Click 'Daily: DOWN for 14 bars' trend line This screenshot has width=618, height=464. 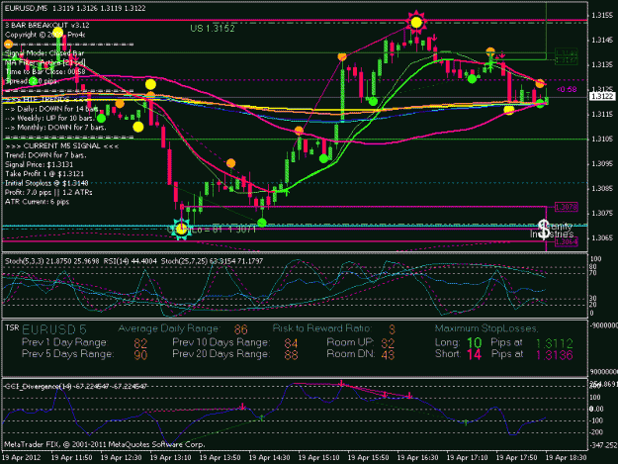[x=51, y=109]
